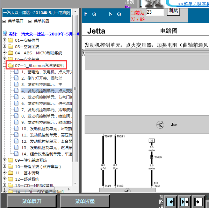Screen dimensions: 209x208
Task: Click the 当前:一汽大众--捷达--2010年-5月 root node
Action: tap(43, 34)
